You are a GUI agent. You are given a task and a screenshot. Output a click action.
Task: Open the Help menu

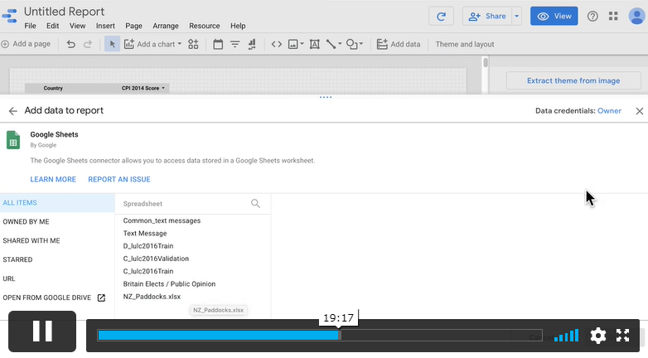[238, 26]
